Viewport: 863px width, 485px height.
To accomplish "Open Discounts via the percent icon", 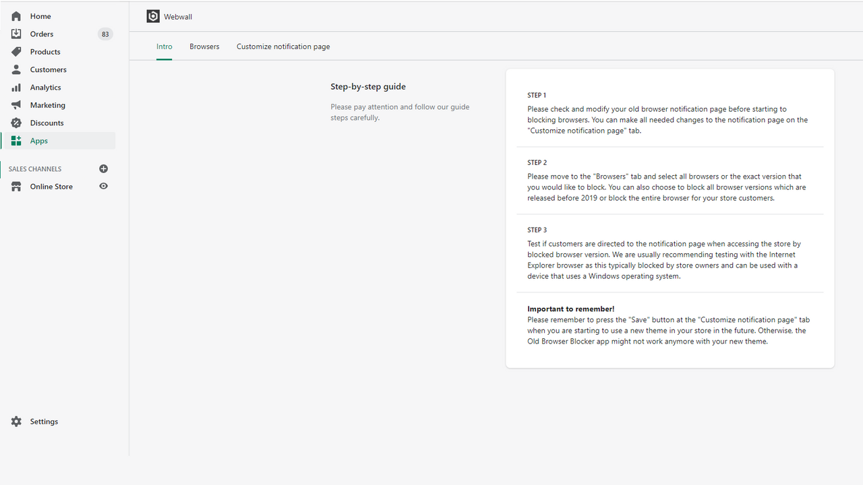I will tap(16, 123).
